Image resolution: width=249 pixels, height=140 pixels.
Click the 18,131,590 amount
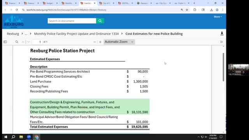(140, 112)
